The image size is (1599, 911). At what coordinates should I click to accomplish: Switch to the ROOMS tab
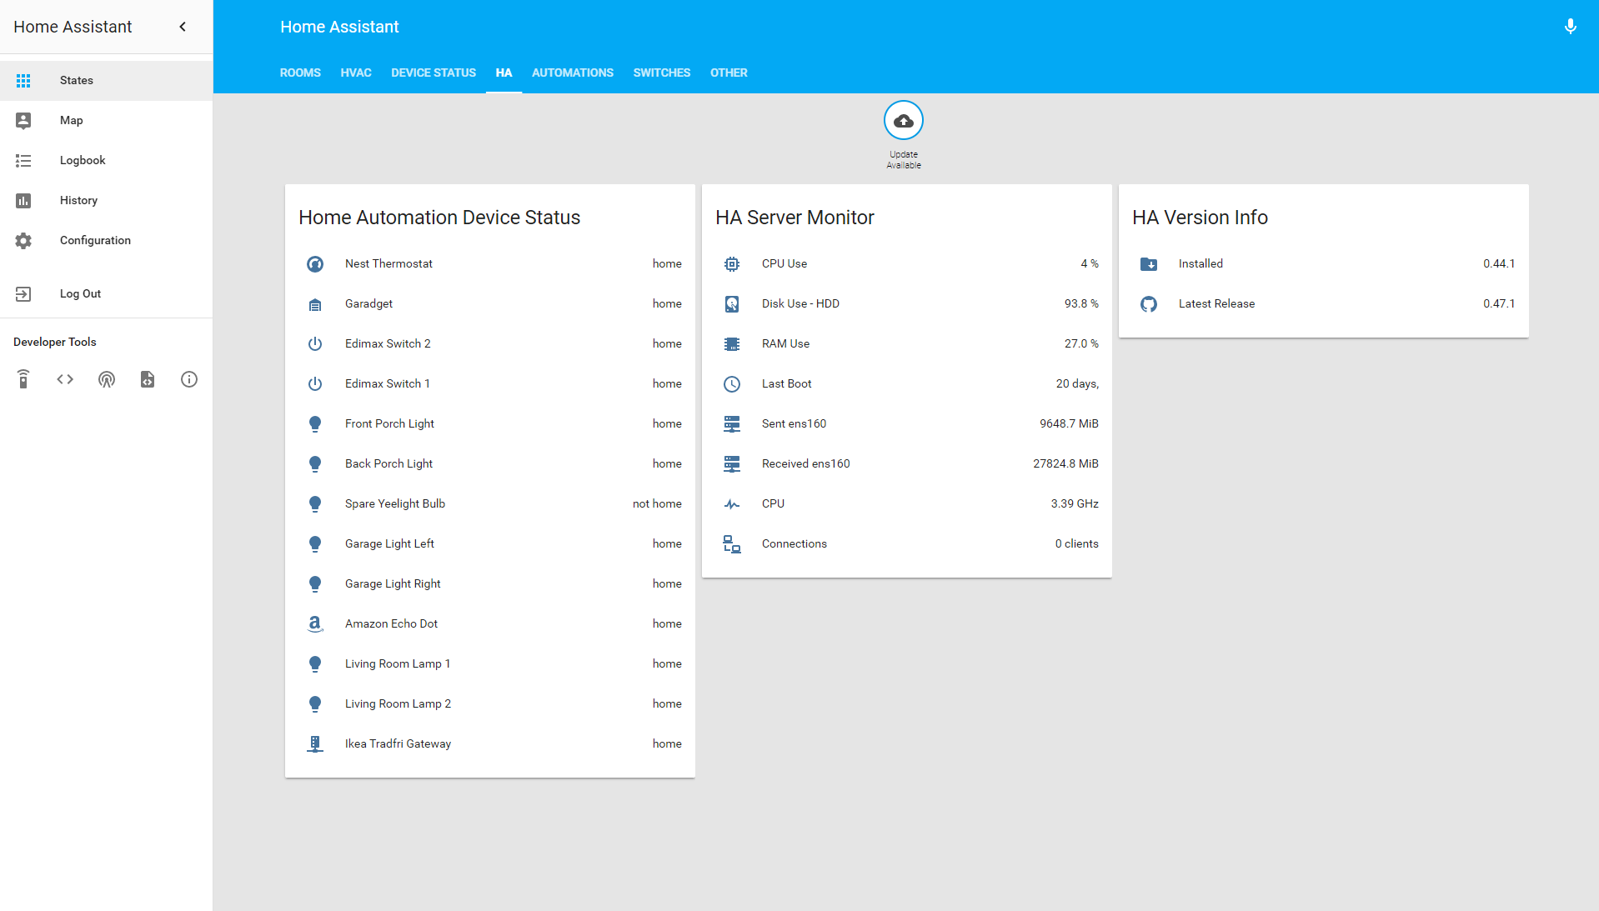(x=300, y=73)
